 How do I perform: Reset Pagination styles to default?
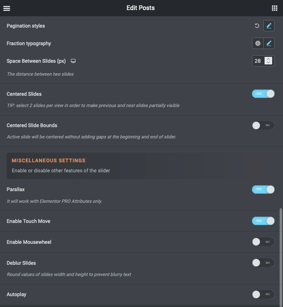pos(257,26)
